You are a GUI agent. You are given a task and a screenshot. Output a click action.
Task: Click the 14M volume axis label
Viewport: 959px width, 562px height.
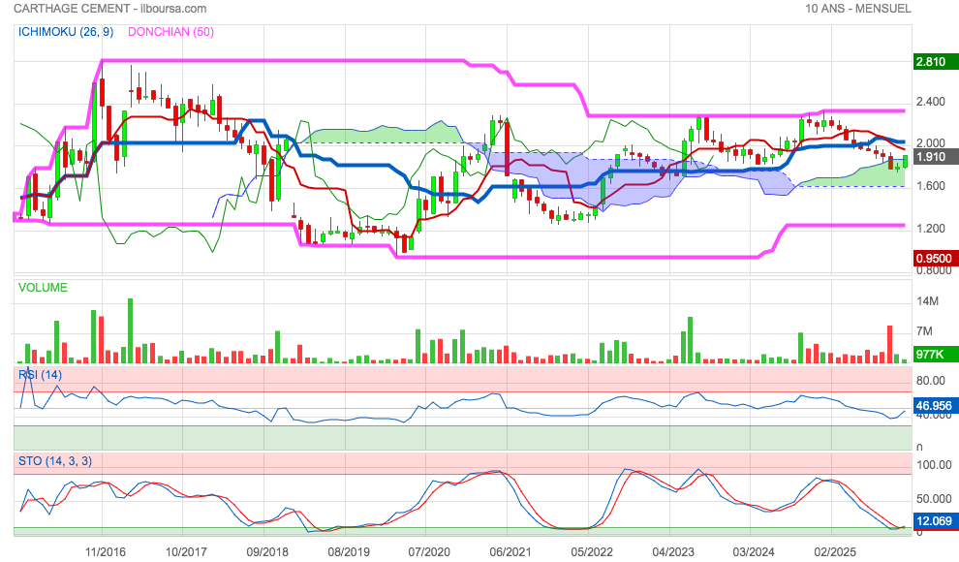click(x=928, y=302)
